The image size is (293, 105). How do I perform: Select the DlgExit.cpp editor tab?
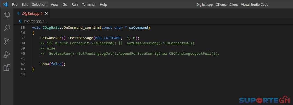pos(32,13)
